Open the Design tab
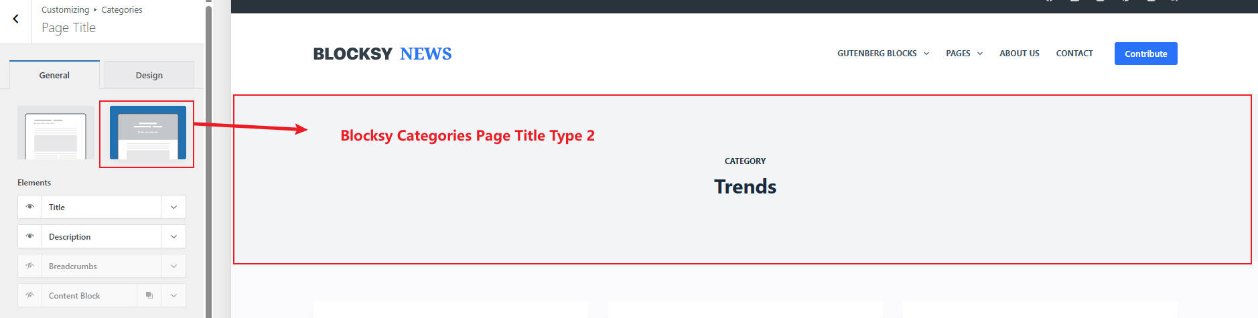1258x318 pixels. pos(149,75)
